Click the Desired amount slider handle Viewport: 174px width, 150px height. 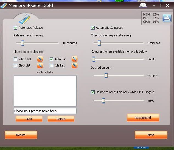click(106, 75)
